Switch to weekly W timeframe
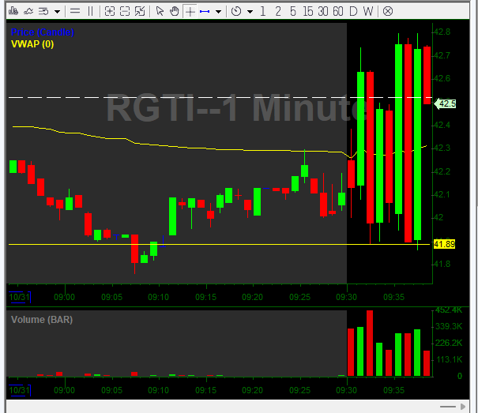 [368, 12]
